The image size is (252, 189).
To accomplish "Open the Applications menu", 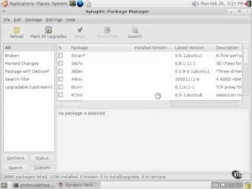I will click(x=22, y=4).
